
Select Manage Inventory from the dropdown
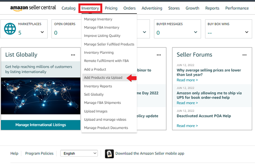click(x=98, y=19)
